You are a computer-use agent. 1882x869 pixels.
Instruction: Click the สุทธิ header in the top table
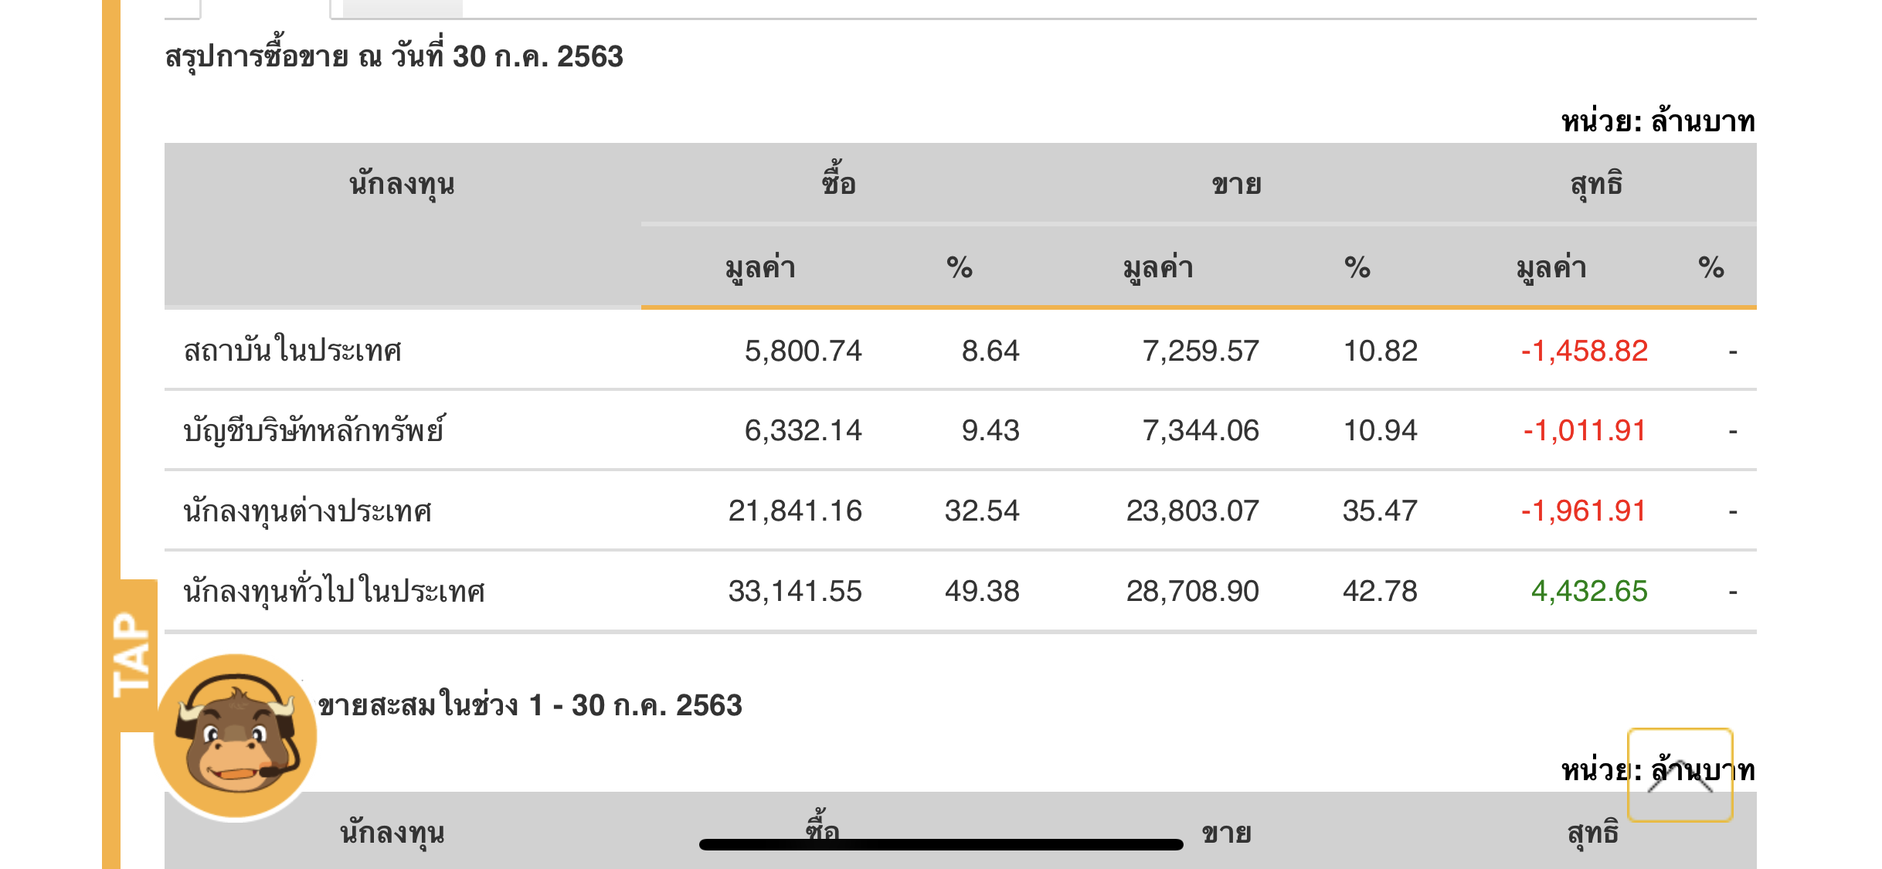tap(1596, 184)
